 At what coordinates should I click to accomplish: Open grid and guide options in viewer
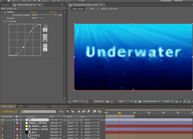(x=87, y=101)
